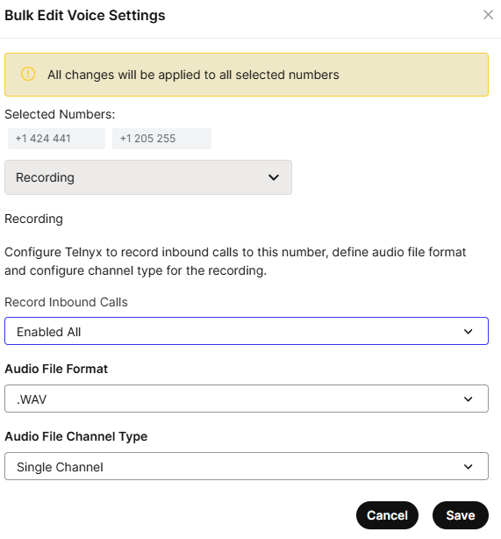501x539 pixels.
Task: Close the Bulk Edit Voice Settings dialog
Action: click(x=488, y=15)
